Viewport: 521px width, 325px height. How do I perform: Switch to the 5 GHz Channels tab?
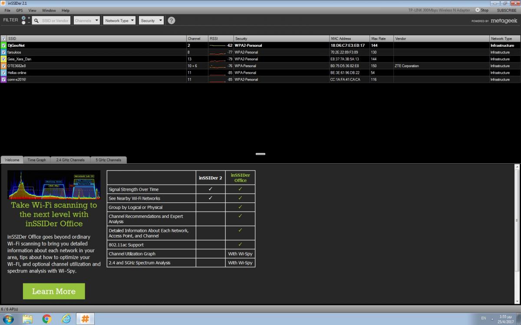pyautogui.click(x=108, y=160)
